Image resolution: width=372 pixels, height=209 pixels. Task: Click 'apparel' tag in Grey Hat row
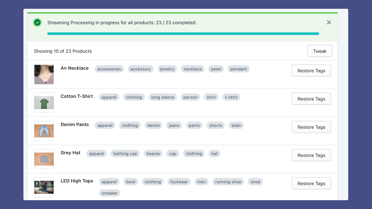point(96,153)
